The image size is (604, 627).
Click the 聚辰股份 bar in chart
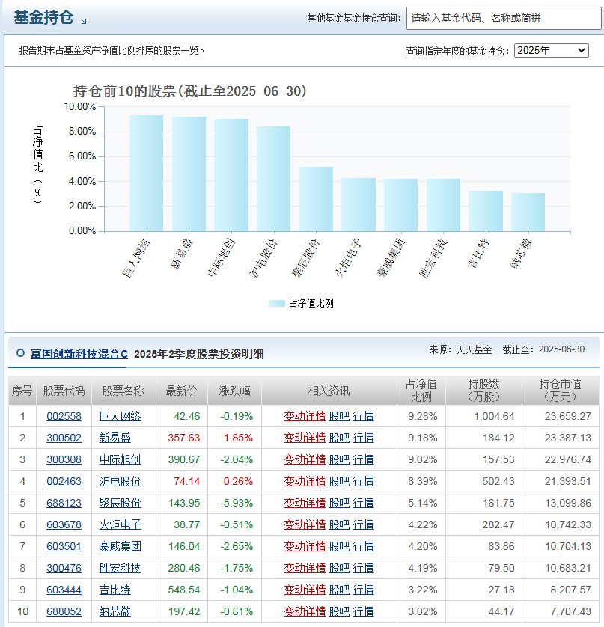click(x=316, y=199)
